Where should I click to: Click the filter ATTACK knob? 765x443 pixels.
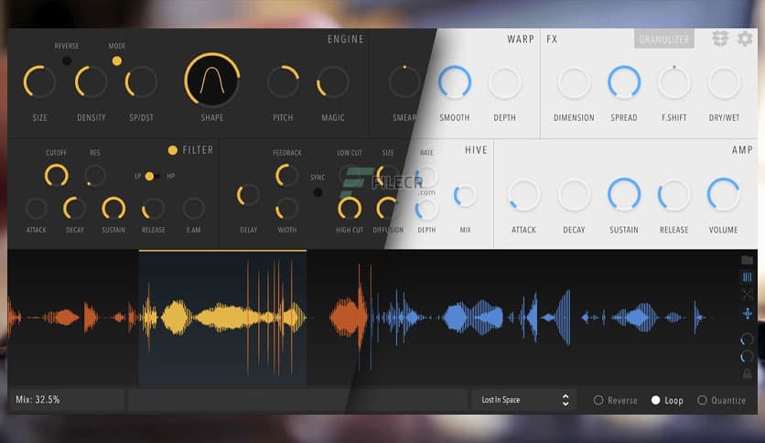[x=36, y=209]
